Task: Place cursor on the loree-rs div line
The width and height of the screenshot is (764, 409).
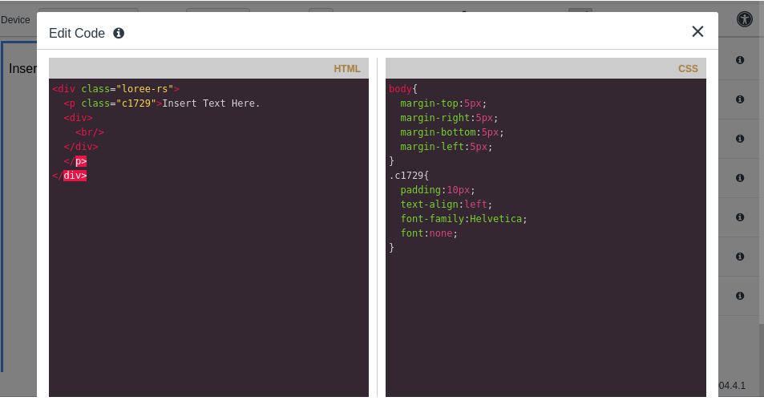Action: [x=116, y=89]
